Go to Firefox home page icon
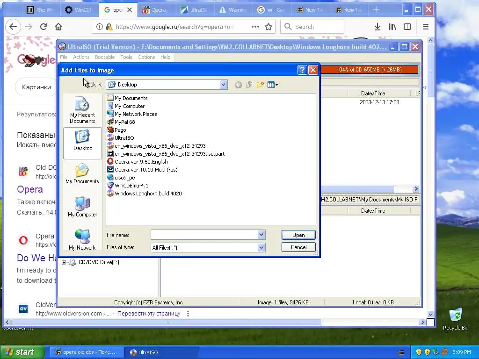Viewport: 479px width, 359px height. (x=58, y=27)
